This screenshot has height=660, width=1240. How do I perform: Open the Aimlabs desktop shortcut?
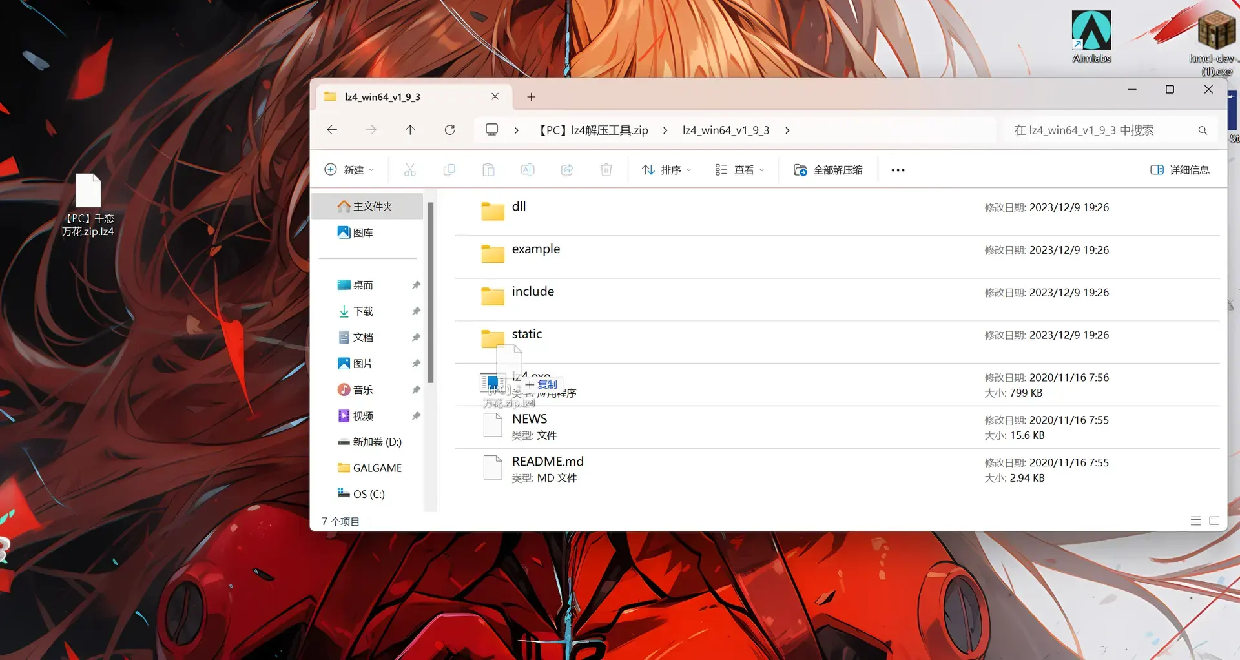pyautogui.click(x=1091, y=37)
